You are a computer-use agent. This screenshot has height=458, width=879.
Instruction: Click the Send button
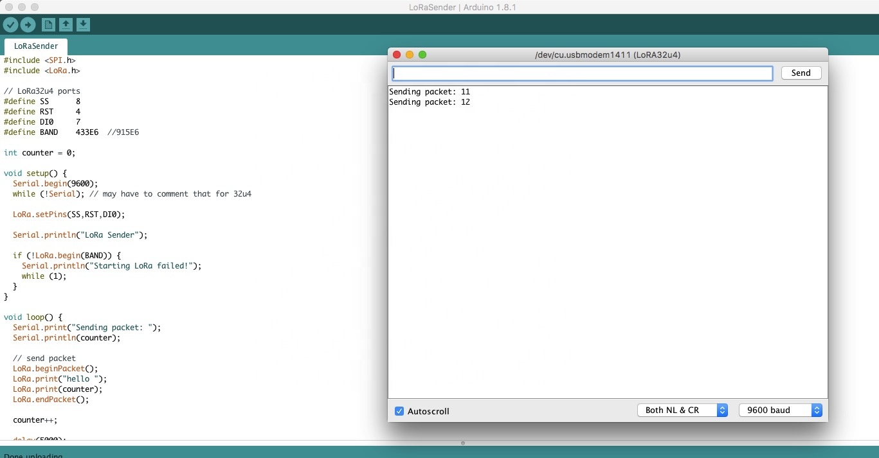point(801,73)
